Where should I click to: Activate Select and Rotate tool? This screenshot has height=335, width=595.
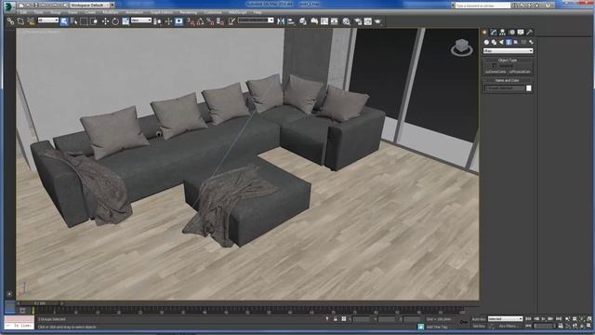115,21
